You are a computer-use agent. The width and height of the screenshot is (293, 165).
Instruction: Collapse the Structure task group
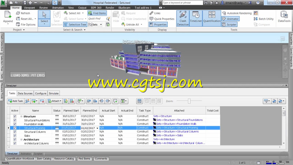pyautogui.click(x=21, y=116)
